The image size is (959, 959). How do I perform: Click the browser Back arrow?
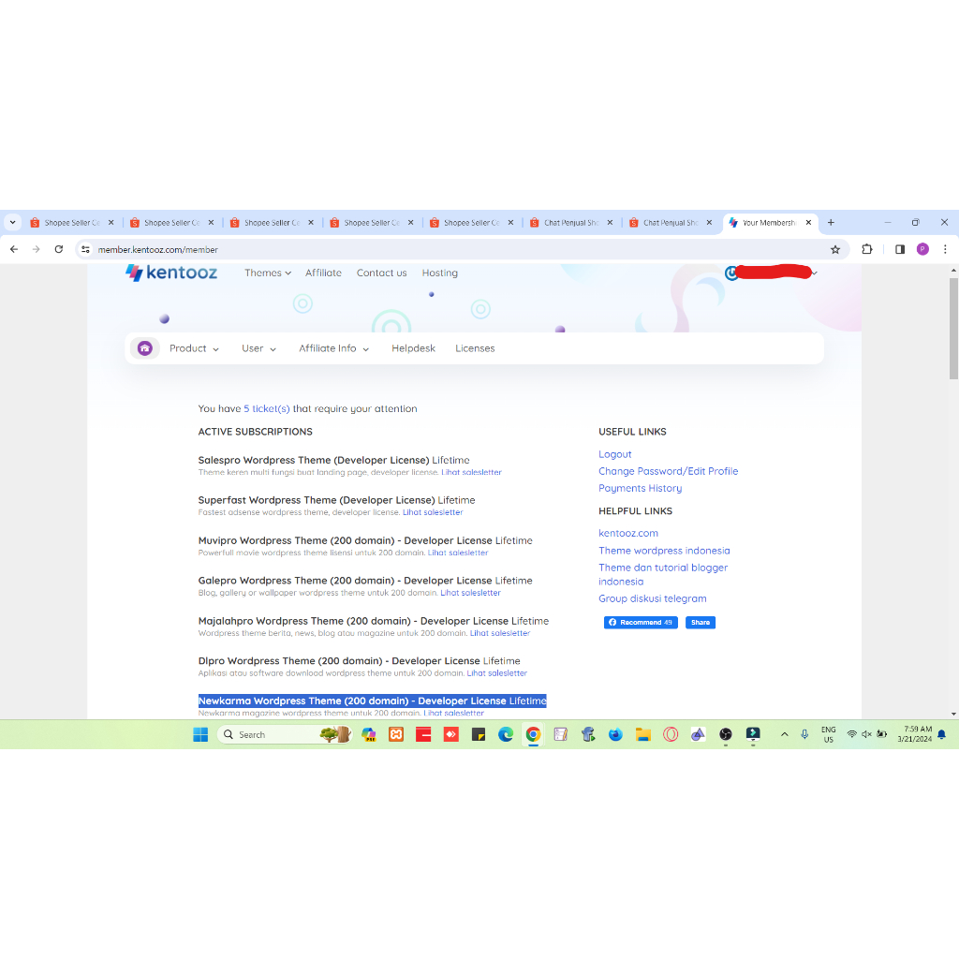pos(14,249)
